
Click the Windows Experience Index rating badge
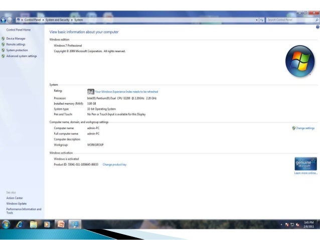pos(91,92)
